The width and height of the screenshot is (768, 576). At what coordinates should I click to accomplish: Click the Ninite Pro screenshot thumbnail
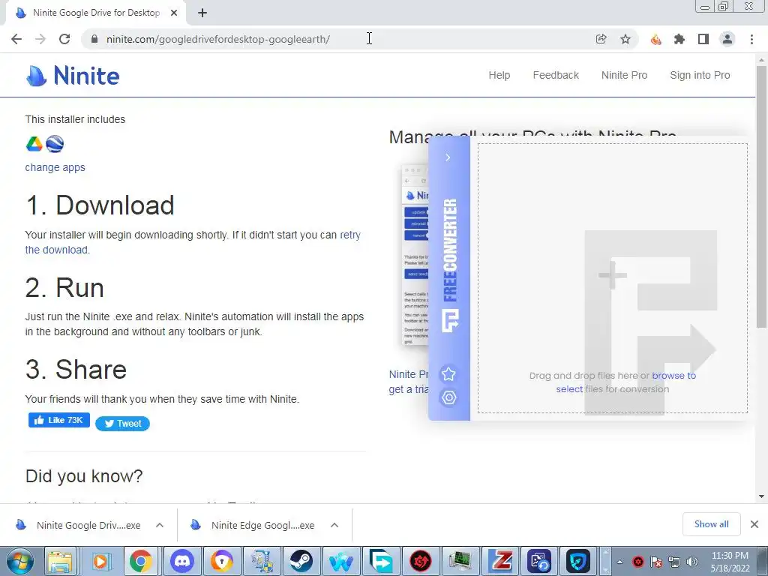coord(415,255)
